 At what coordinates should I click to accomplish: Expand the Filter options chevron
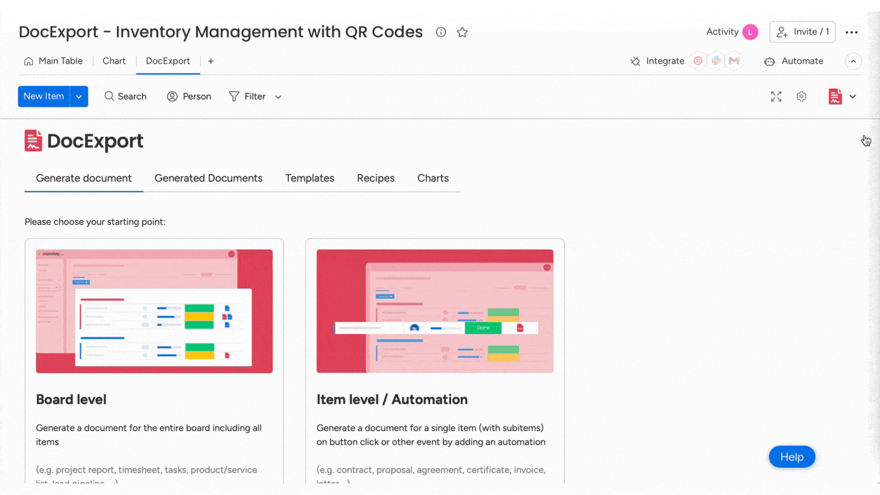point(278,97)
